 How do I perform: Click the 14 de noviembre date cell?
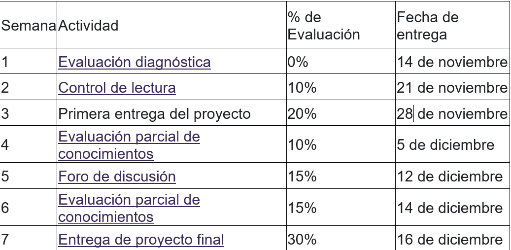click(x=452, y=62)
